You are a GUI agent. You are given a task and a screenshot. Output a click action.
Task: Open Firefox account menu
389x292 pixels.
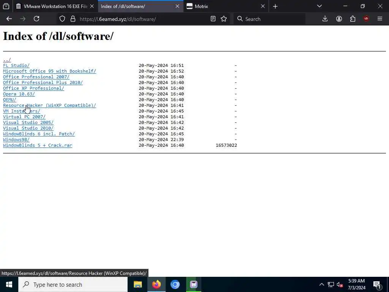[339, 19]
